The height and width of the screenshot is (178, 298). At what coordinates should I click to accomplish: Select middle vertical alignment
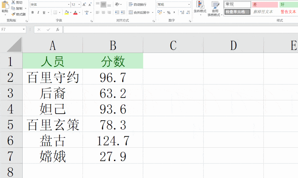tap(103, 4)
